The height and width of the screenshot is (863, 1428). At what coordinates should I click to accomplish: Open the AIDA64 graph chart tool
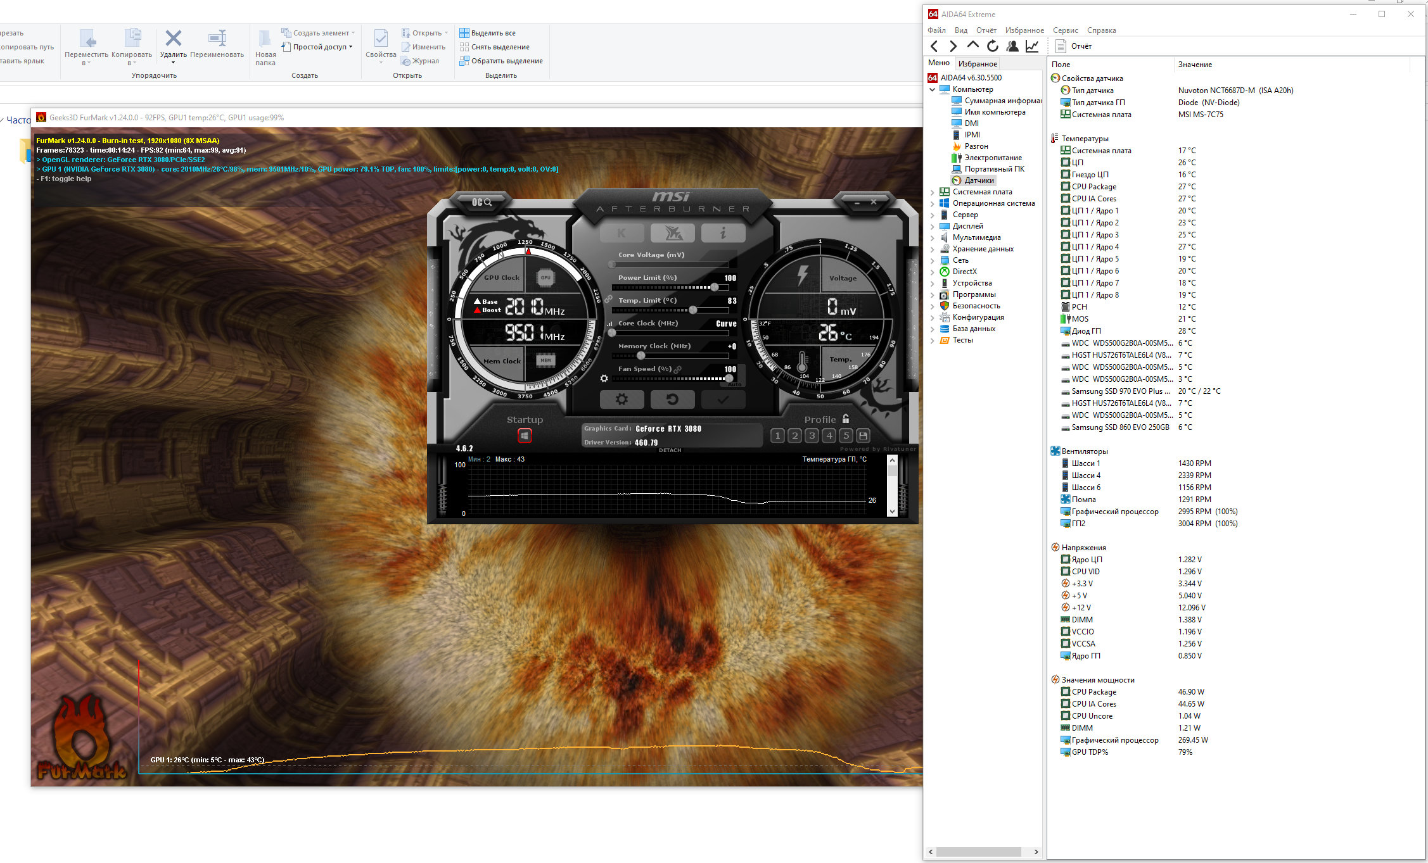pyautogui.click(x=1032, y=46)
